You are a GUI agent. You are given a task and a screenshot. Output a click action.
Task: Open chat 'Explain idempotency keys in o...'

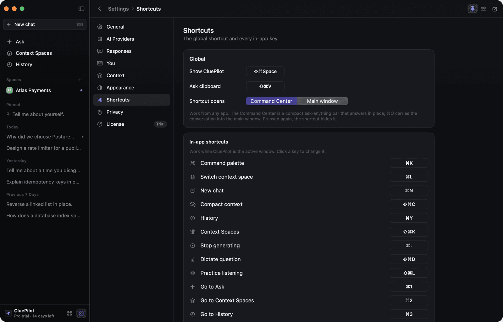click(x=45, y=182)
